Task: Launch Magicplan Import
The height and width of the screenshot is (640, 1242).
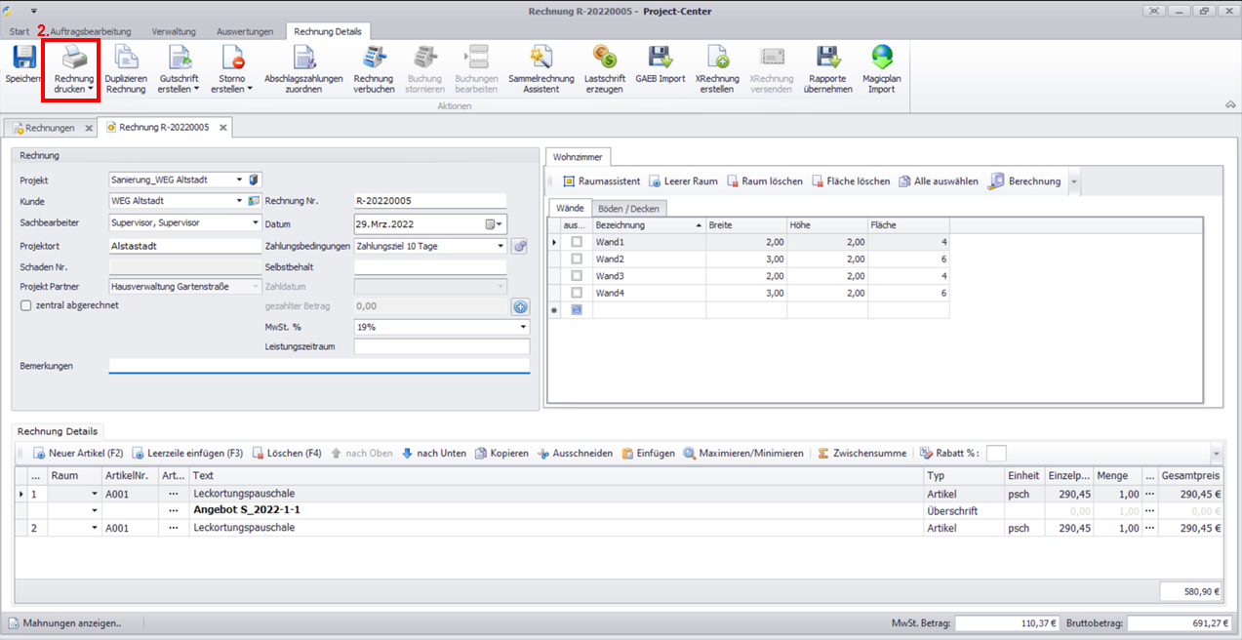Action: [x=881, y=59]
